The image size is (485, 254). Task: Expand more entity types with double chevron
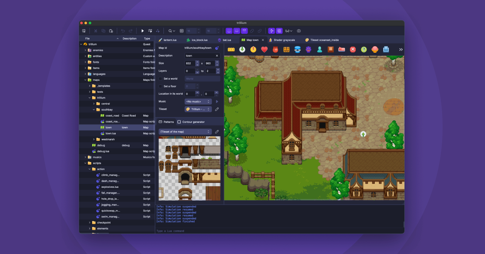pos(401,49)
